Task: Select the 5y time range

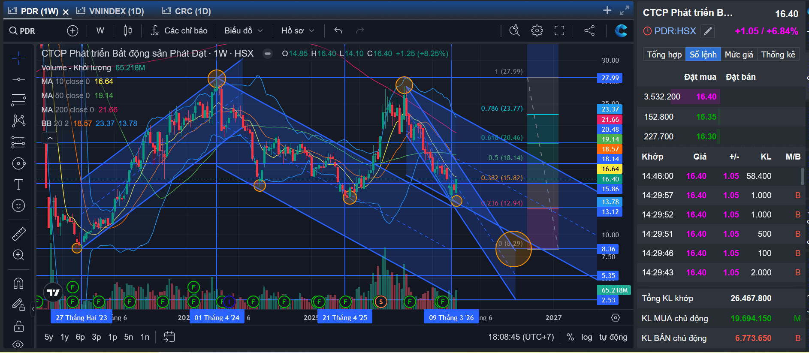Action: 49,337
